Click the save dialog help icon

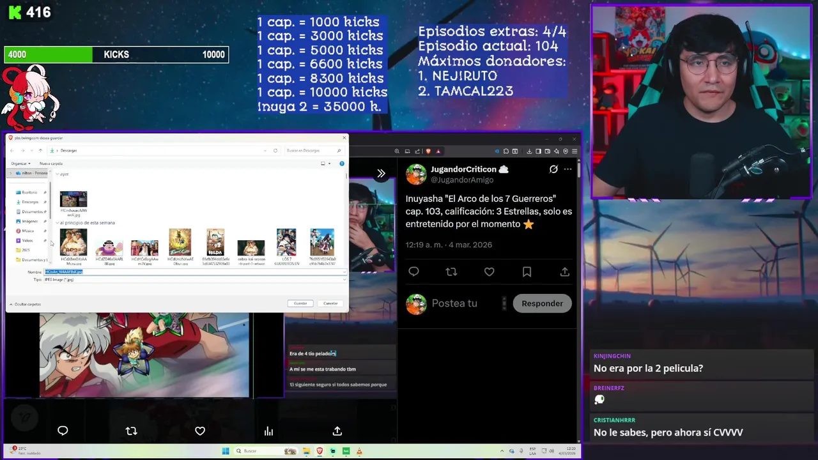point(342,164)
